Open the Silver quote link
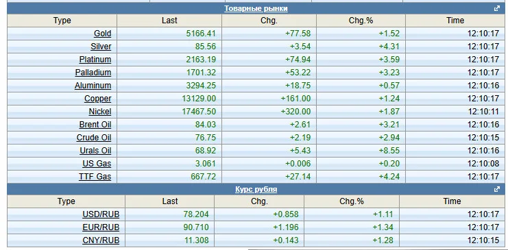Viewport: 508px width, 250px height. [x=101, y=47]
